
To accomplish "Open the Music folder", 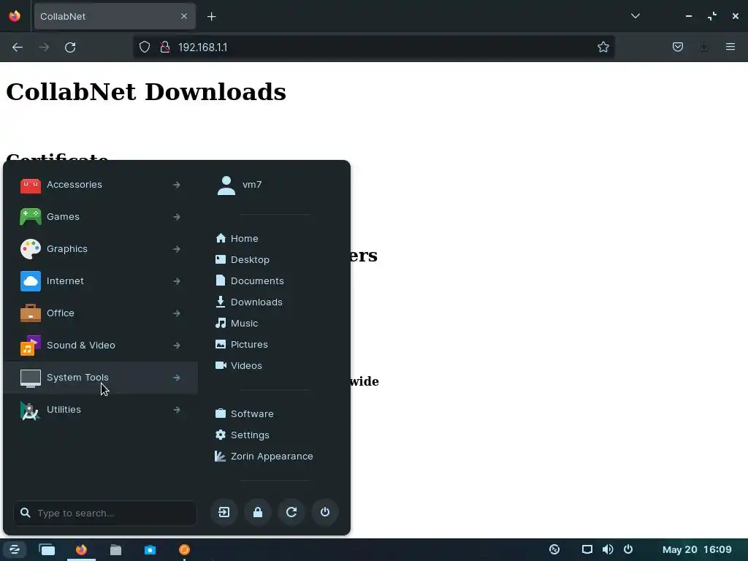I will [x=237, y=324].
